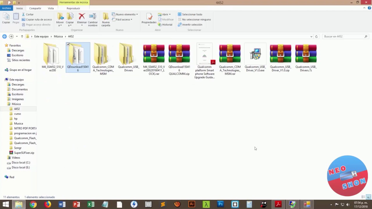Screen dimensions: 372x209
Task: Select the Qualcomm platform Smart Upgrade PDF
Action: [204, 61]
